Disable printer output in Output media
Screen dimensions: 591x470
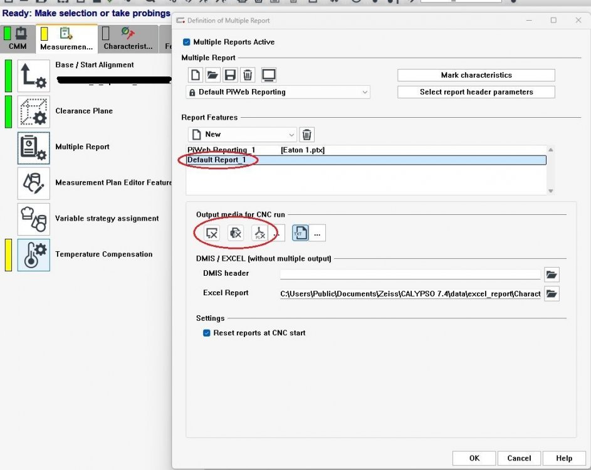(236, 232)
